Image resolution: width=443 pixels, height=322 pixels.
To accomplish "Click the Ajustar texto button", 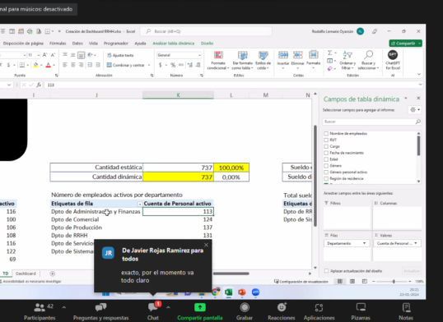I will click(120, 55).
